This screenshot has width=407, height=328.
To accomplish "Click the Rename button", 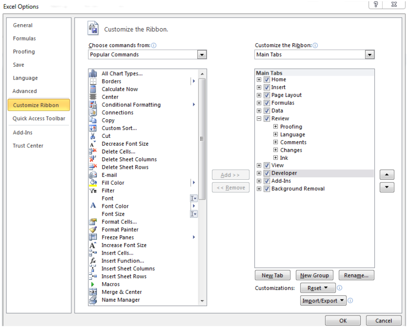I will tap(356, 275).
